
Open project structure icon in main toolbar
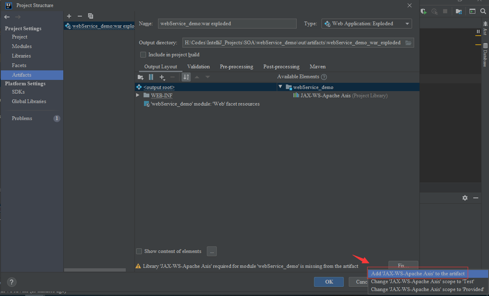459,11
